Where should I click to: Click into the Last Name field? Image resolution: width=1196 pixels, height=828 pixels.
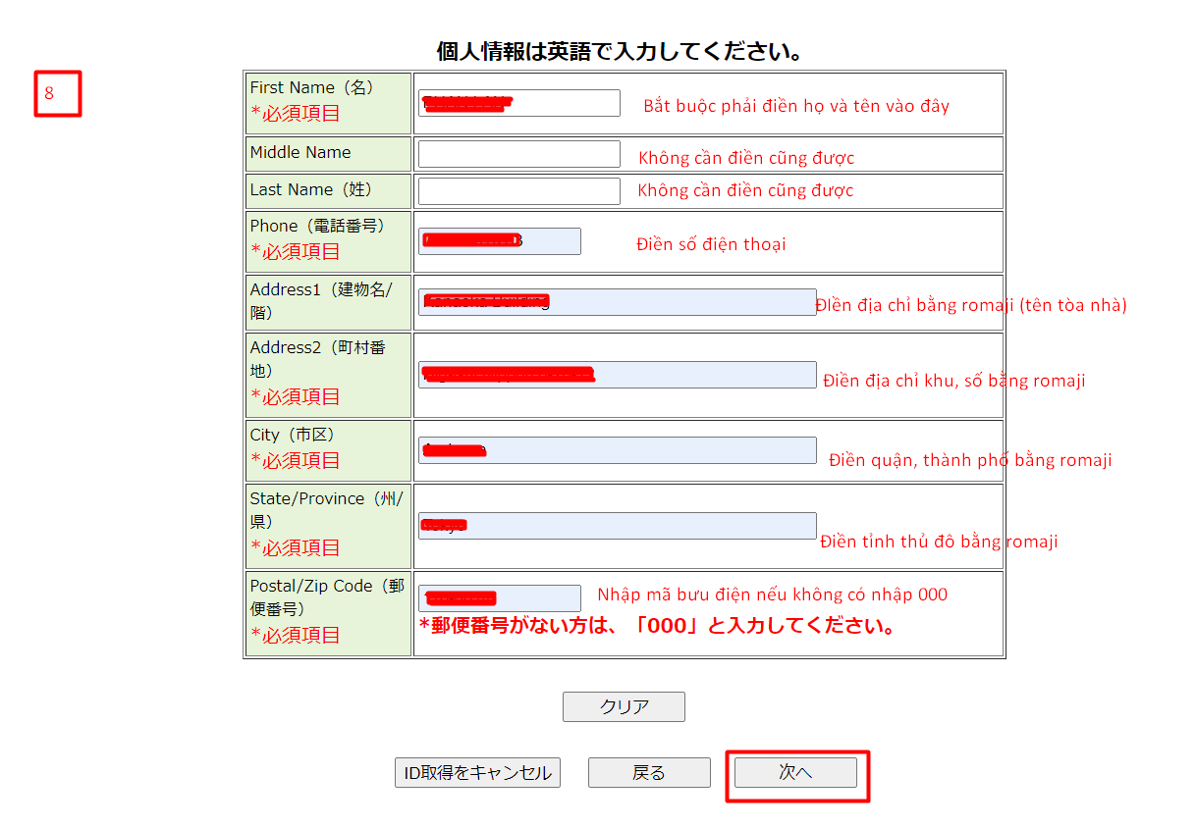tap(518, 191)
